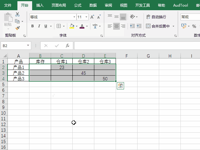Open the Quick Analysis icon below table
200x150 pixels.
tap(120, 86)
